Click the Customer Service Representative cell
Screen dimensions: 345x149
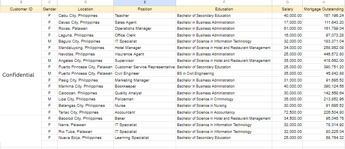point(145,67)
